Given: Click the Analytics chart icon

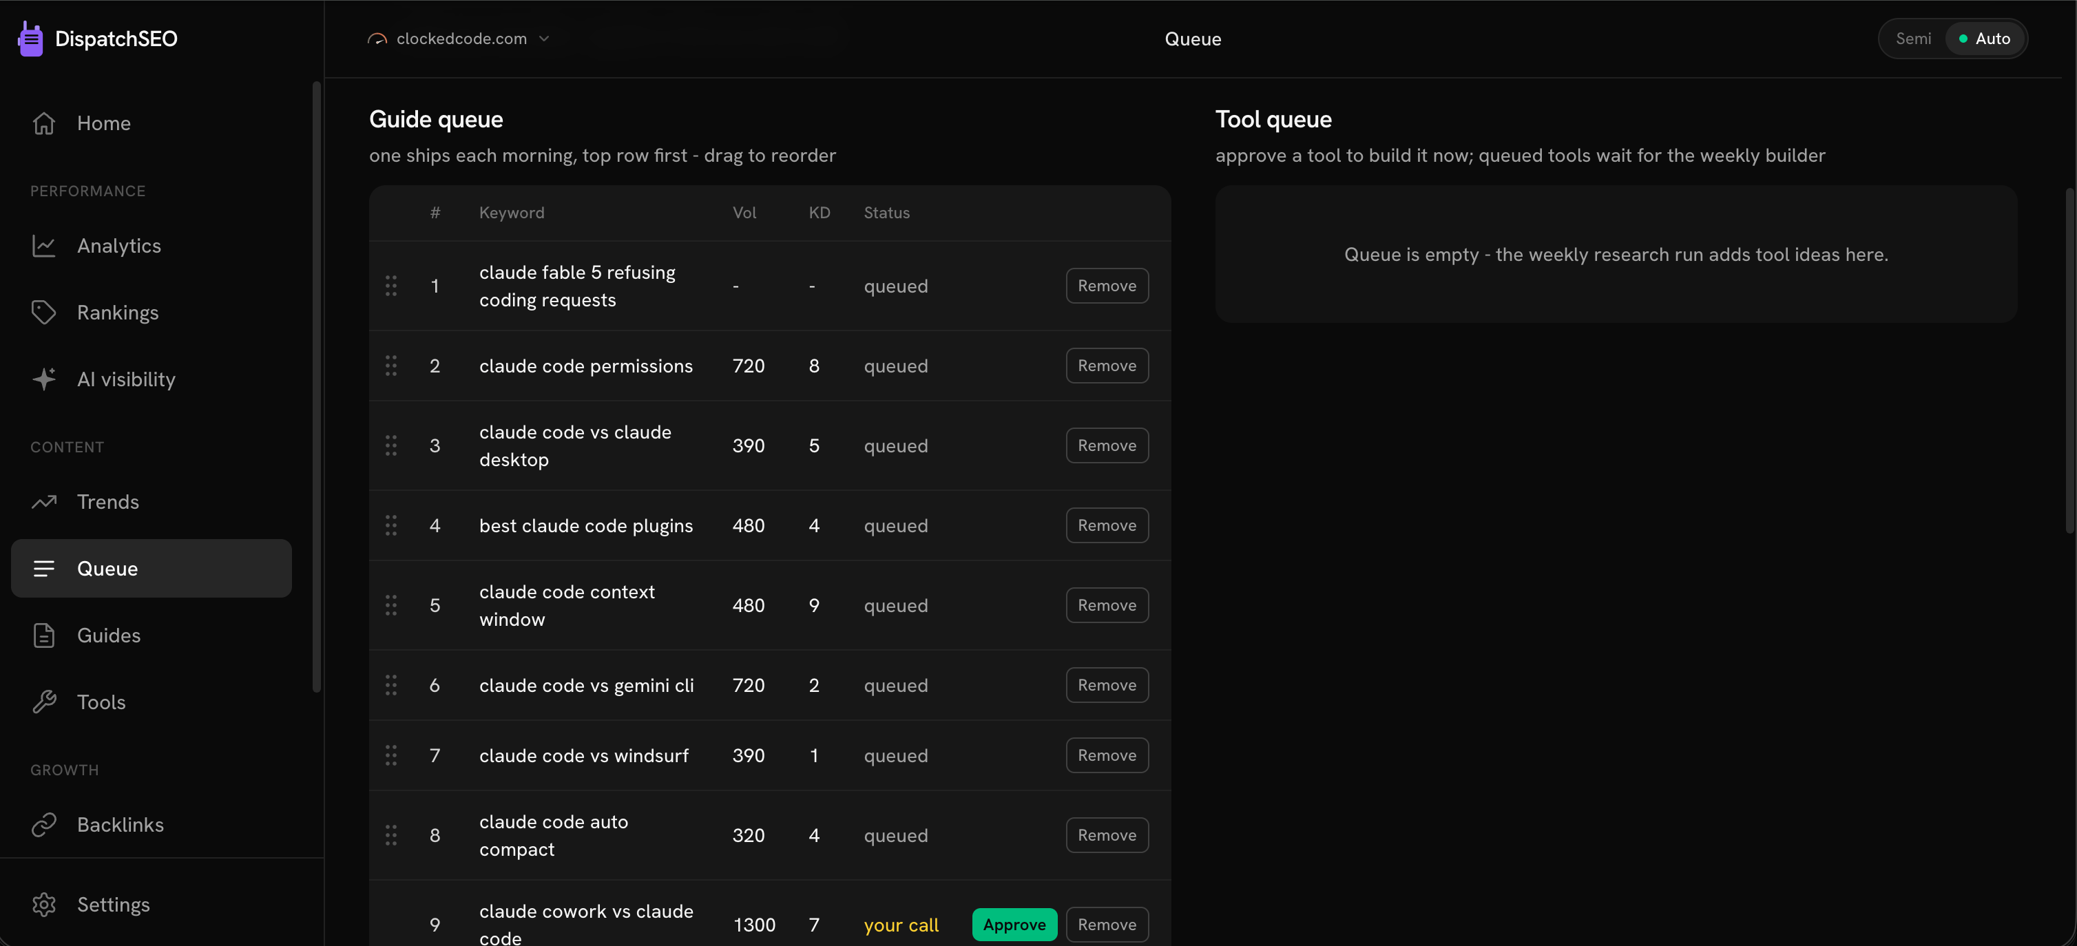Looking at the screenshot, I should (x=43, y=246).
